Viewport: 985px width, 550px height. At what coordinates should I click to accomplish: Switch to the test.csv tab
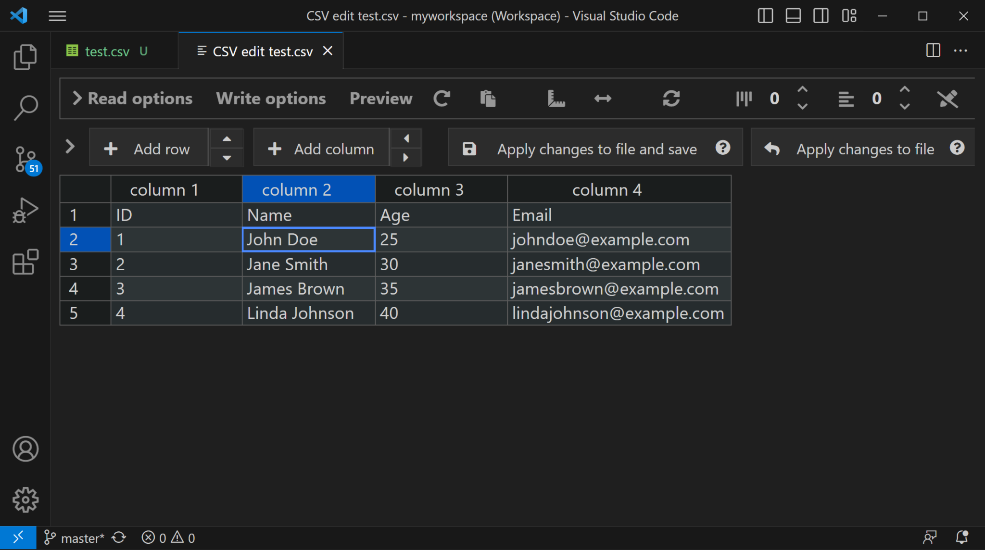pos(107,51)
